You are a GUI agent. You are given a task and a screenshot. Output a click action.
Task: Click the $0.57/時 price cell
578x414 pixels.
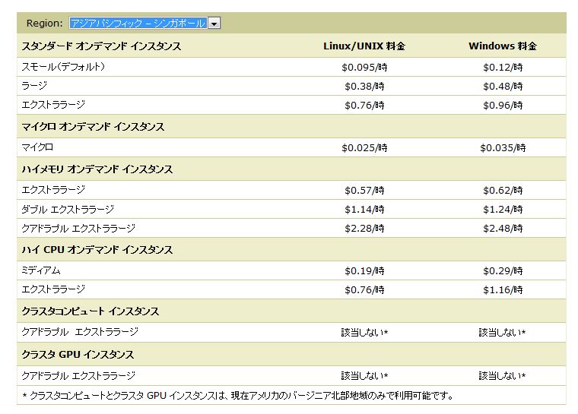364,191
